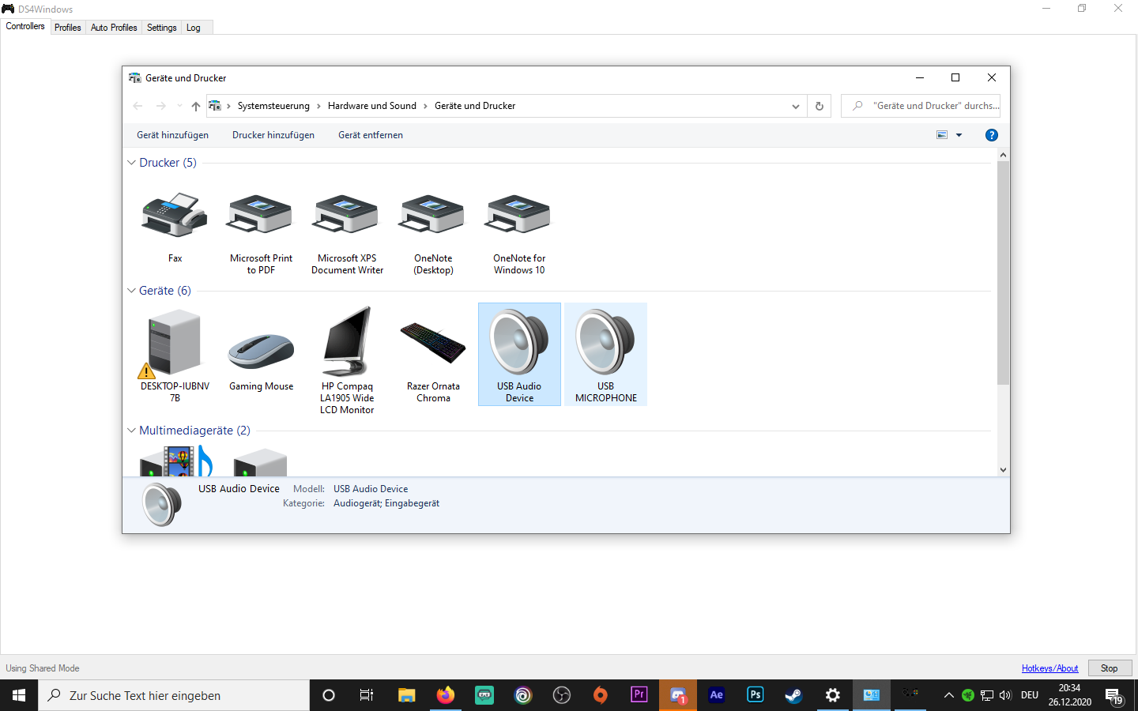Select the USB Audio Device speaker
The height and width of the screenshot is (711, 1138).
click(x=519, y=355)
